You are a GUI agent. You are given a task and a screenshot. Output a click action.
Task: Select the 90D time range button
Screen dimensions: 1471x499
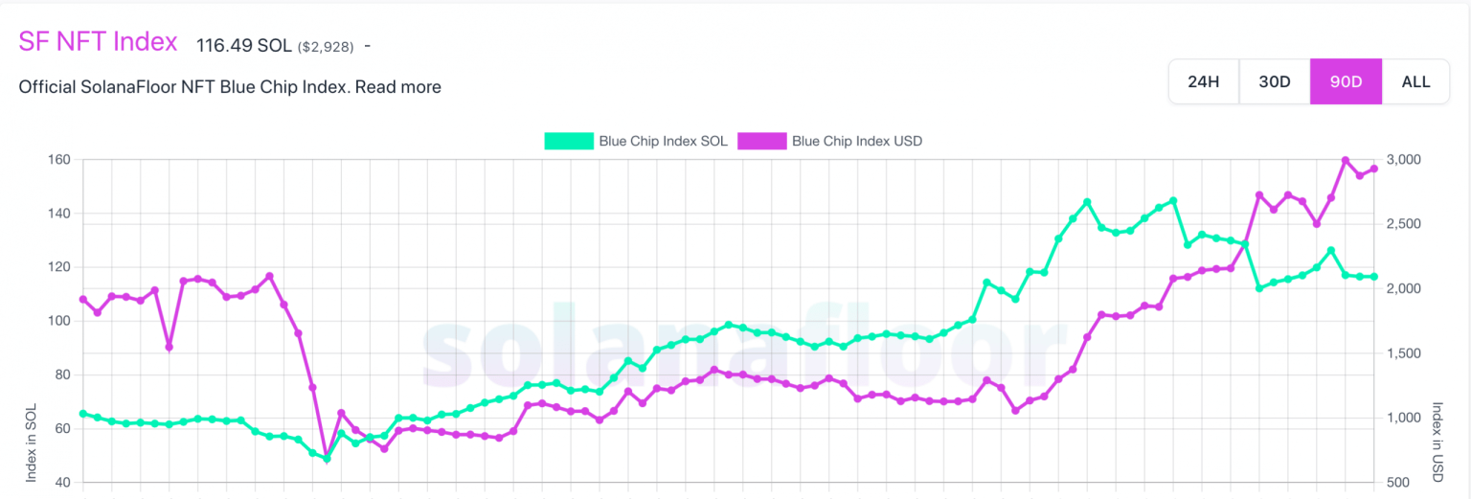[1346, 81]
